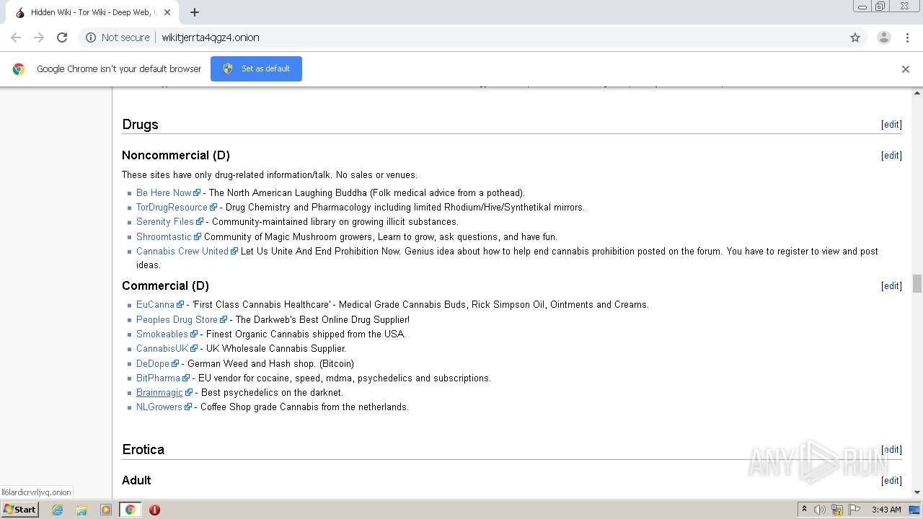Screen dimensions: 923x519
Task: Click the external link icon after EuCanna
Action: pyautogui.click(x=180, y=305)
